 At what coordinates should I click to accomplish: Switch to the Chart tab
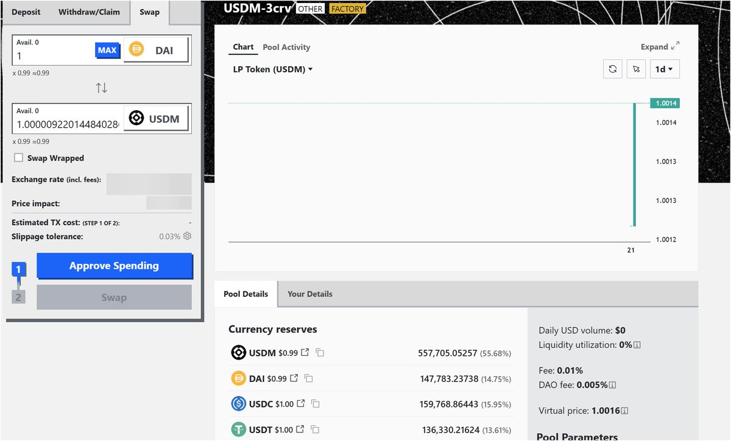coord(243,47)
